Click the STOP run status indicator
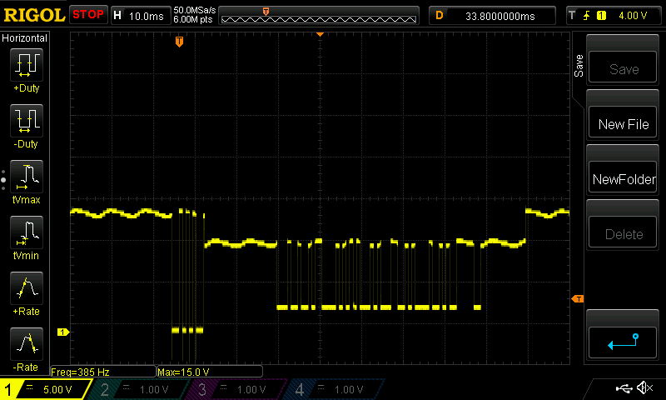The width and height of the screenshot is (666, 400). pos(88,14)
